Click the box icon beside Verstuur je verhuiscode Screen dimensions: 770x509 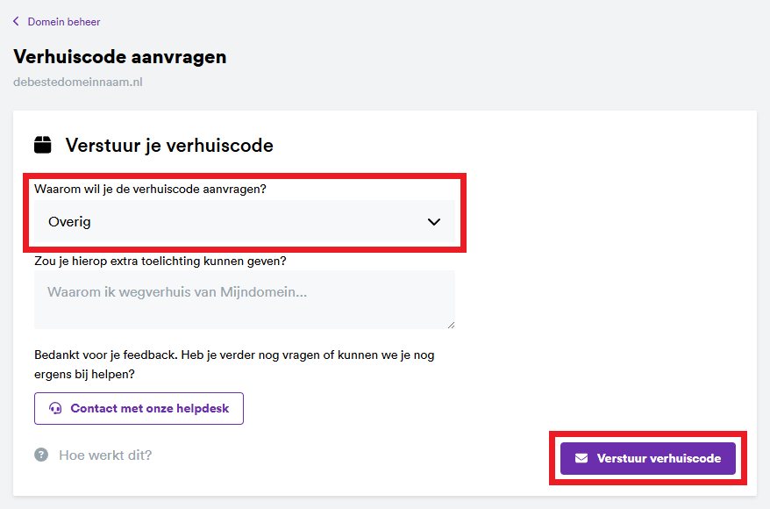pos(43,145)
